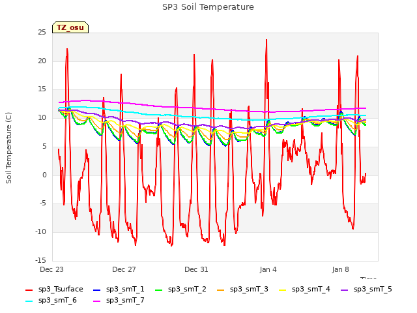
Task: Click the 10 y-axis tick label
Action: (x=42, y=117)
